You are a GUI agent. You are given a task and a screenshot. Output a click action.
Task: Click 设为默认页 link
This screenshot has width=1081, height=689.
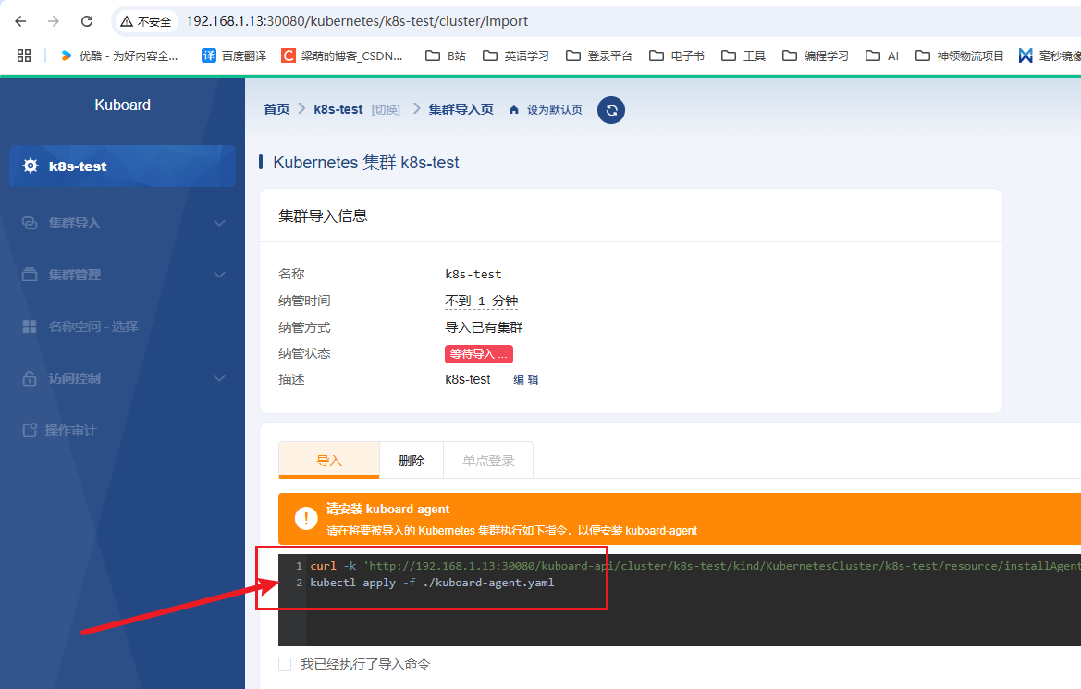tap(554, 110)
